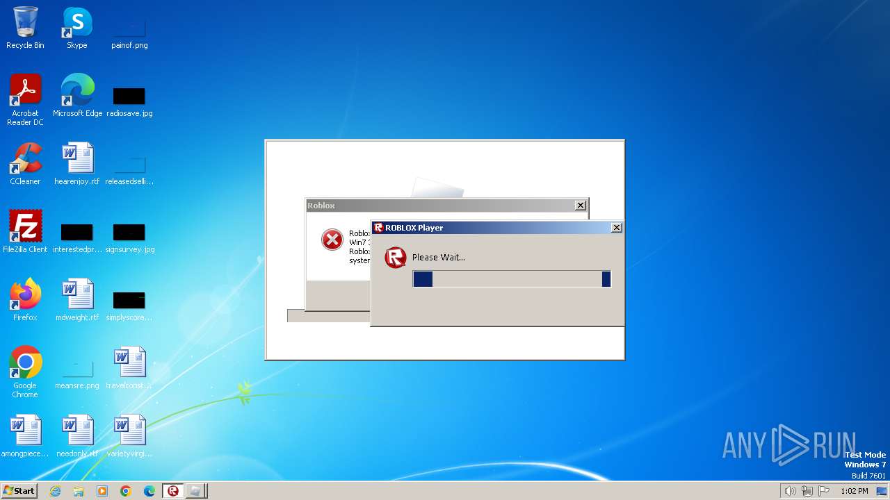The height and width of the screenshot is (500, 890).
Task: Click the ROBLOX Player title bar
Action: [x=497, y=228]
